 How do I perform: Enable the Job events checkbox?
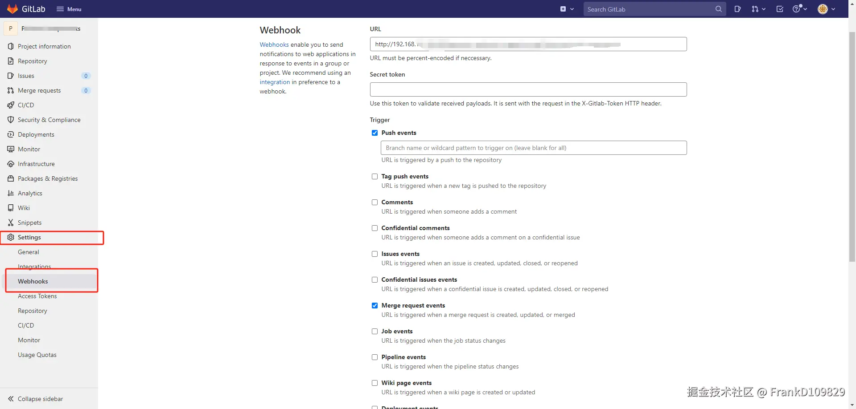[374, 331]
